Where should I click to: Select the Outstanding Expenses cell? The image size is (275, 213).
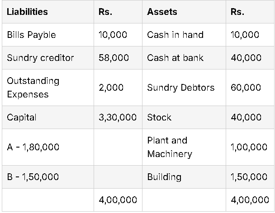(33, 88)
